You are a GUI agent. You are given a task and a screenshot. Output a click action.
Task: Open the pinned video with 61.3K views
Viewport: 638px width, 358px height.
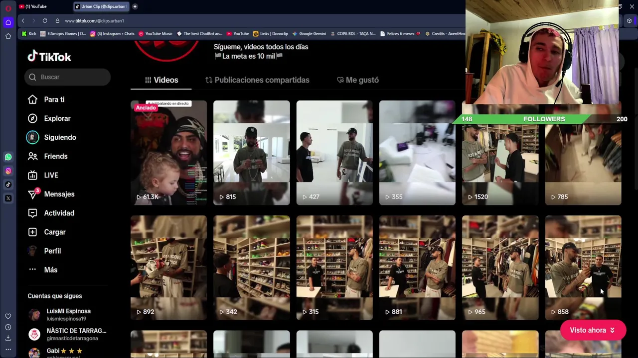pos(168,153)
